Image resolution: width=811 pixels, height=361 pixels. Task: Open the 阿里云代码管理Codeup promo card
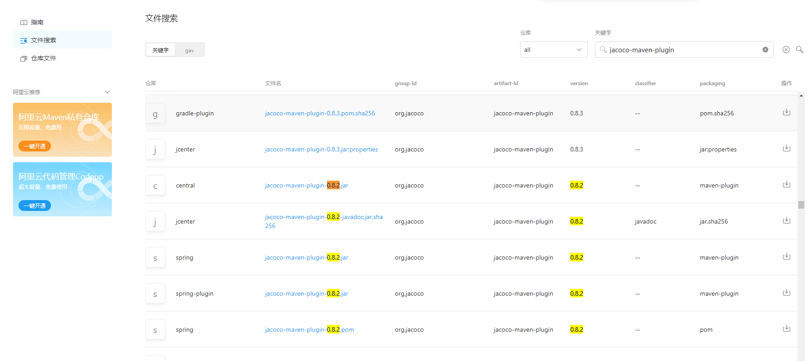(x=62, y=189)
